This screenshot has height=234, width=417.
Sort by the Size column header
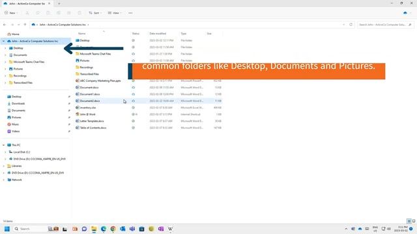tap(209, 33)
